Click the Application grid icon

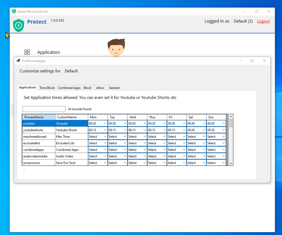27,52
